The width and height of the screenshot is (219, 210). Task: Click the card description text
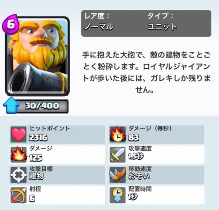(x=146, y=72)
